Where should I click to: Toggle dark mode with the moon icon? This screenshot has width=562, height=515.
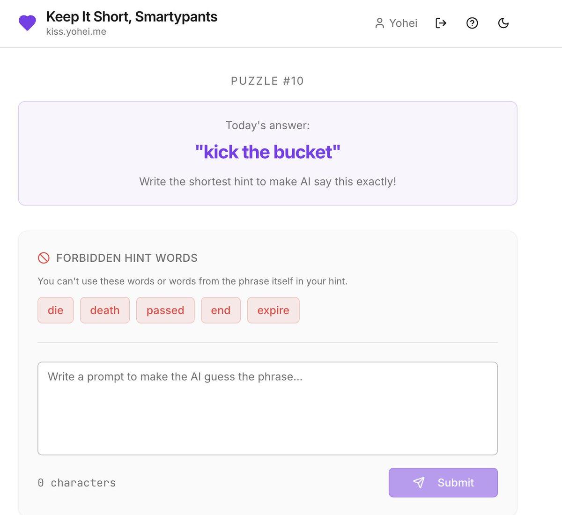(x=503, y=22)
